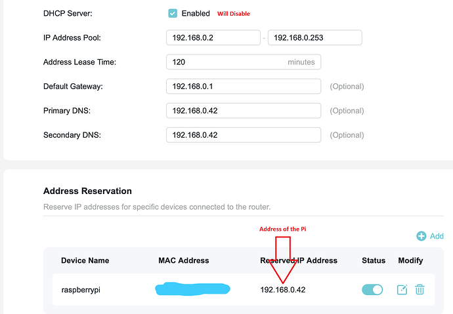The image size is (453, 314).
Task: Click the Secondary DNS input field
Action: [x=243, y=135]
